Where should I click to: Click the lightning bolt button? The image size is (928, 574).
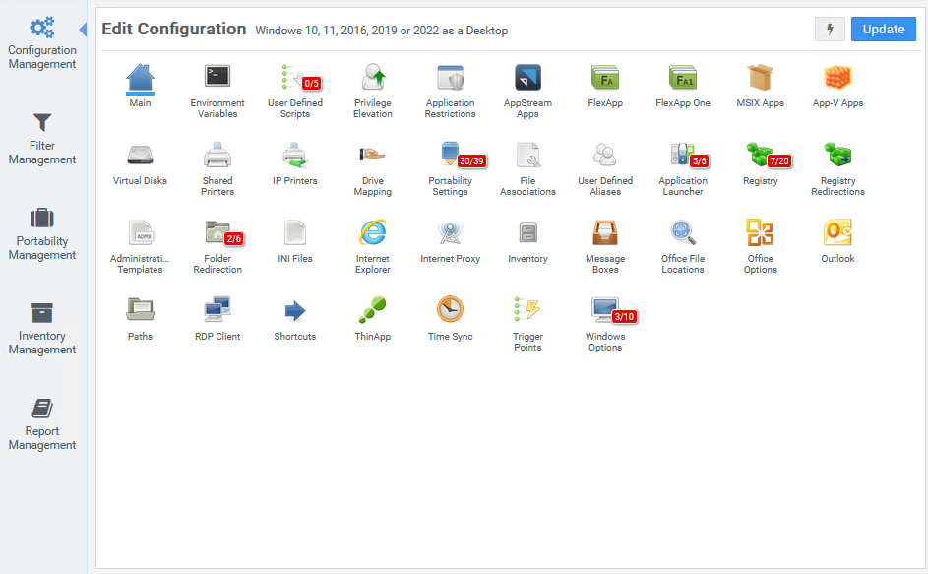(830, 30)
